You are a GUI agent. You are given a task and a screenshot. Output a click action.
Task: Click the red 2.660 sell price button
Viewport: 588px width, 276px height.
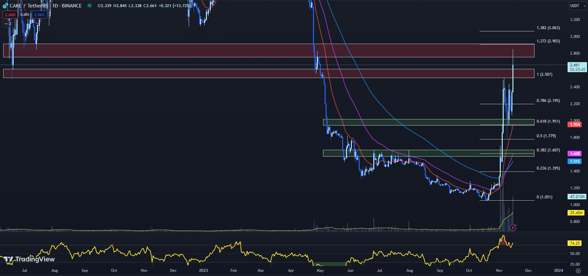(10, 15)
